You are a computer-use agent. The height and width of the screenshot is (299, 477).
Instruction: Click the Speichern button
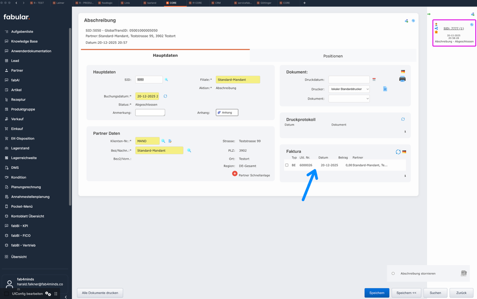coord(377,293)
